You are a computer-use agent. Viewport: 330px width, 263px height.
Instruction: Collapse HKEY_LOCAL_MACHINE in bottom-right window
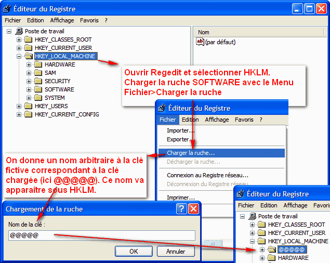point(252,241)
